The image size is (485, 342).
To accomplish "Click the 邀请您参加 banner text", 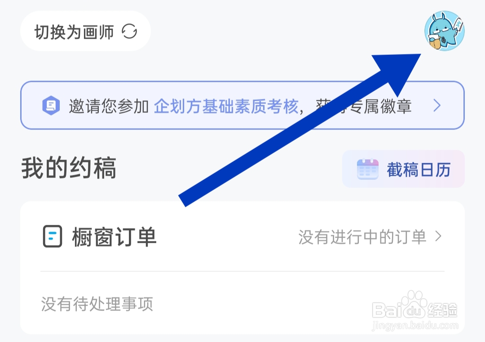I will click(109, 106).
